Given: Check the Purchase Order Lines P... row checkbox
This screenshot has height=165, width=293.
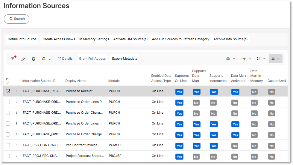Looking at the screenshot, I should pos(8,102).
